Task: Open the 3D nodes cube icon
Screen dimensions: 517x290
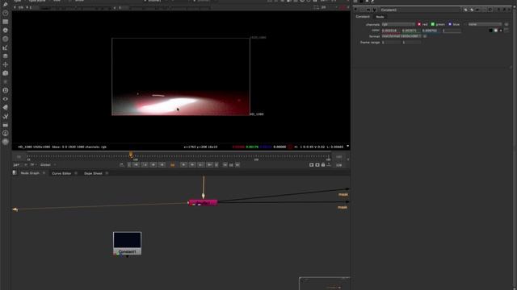Action: pyautogui.click(x=6, y=73)
